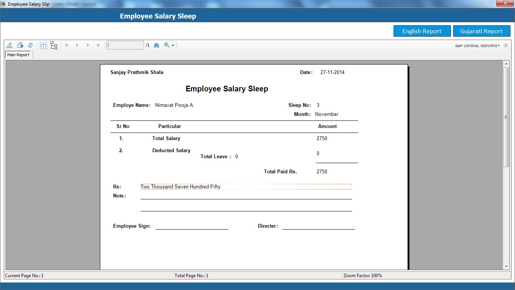Click the Particular column header
Screen dimensions: 515x290
(170, 126)
